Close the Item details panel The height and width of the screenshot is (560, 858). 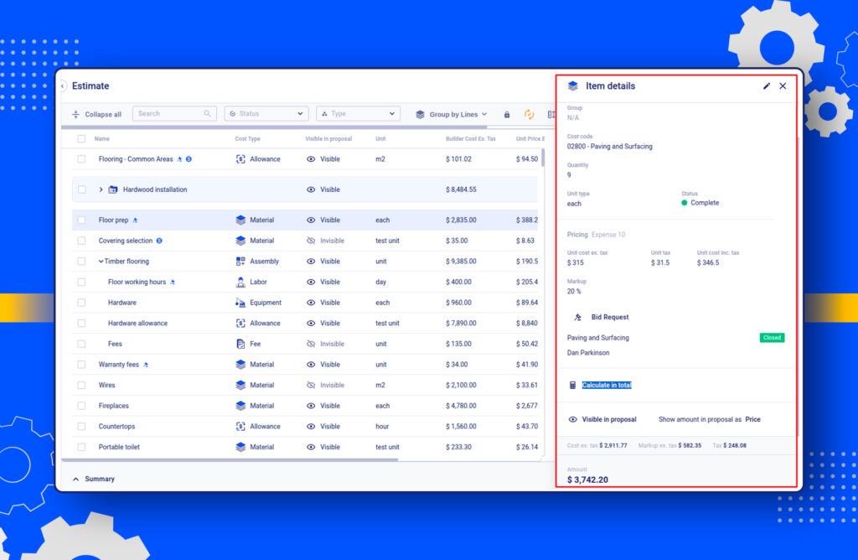click(783, 86)
